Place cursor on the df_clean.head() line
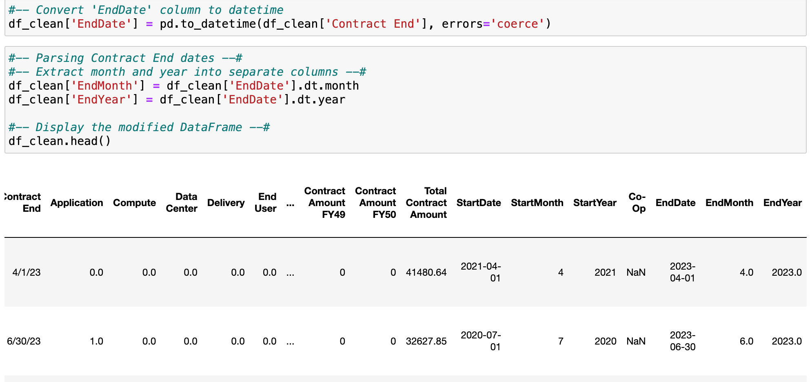Viewport: 812px width, 382px height. pyautogui.click(x=60, y=141)
